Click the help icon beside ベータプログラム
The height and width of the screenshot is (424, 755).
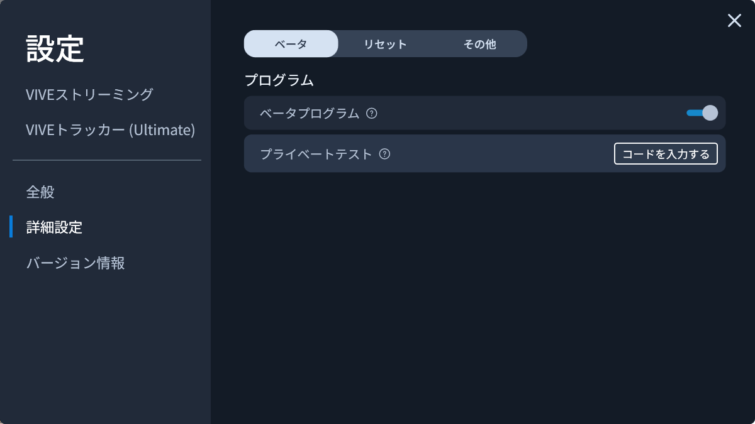pyautogui.click(x=372, y=114)
